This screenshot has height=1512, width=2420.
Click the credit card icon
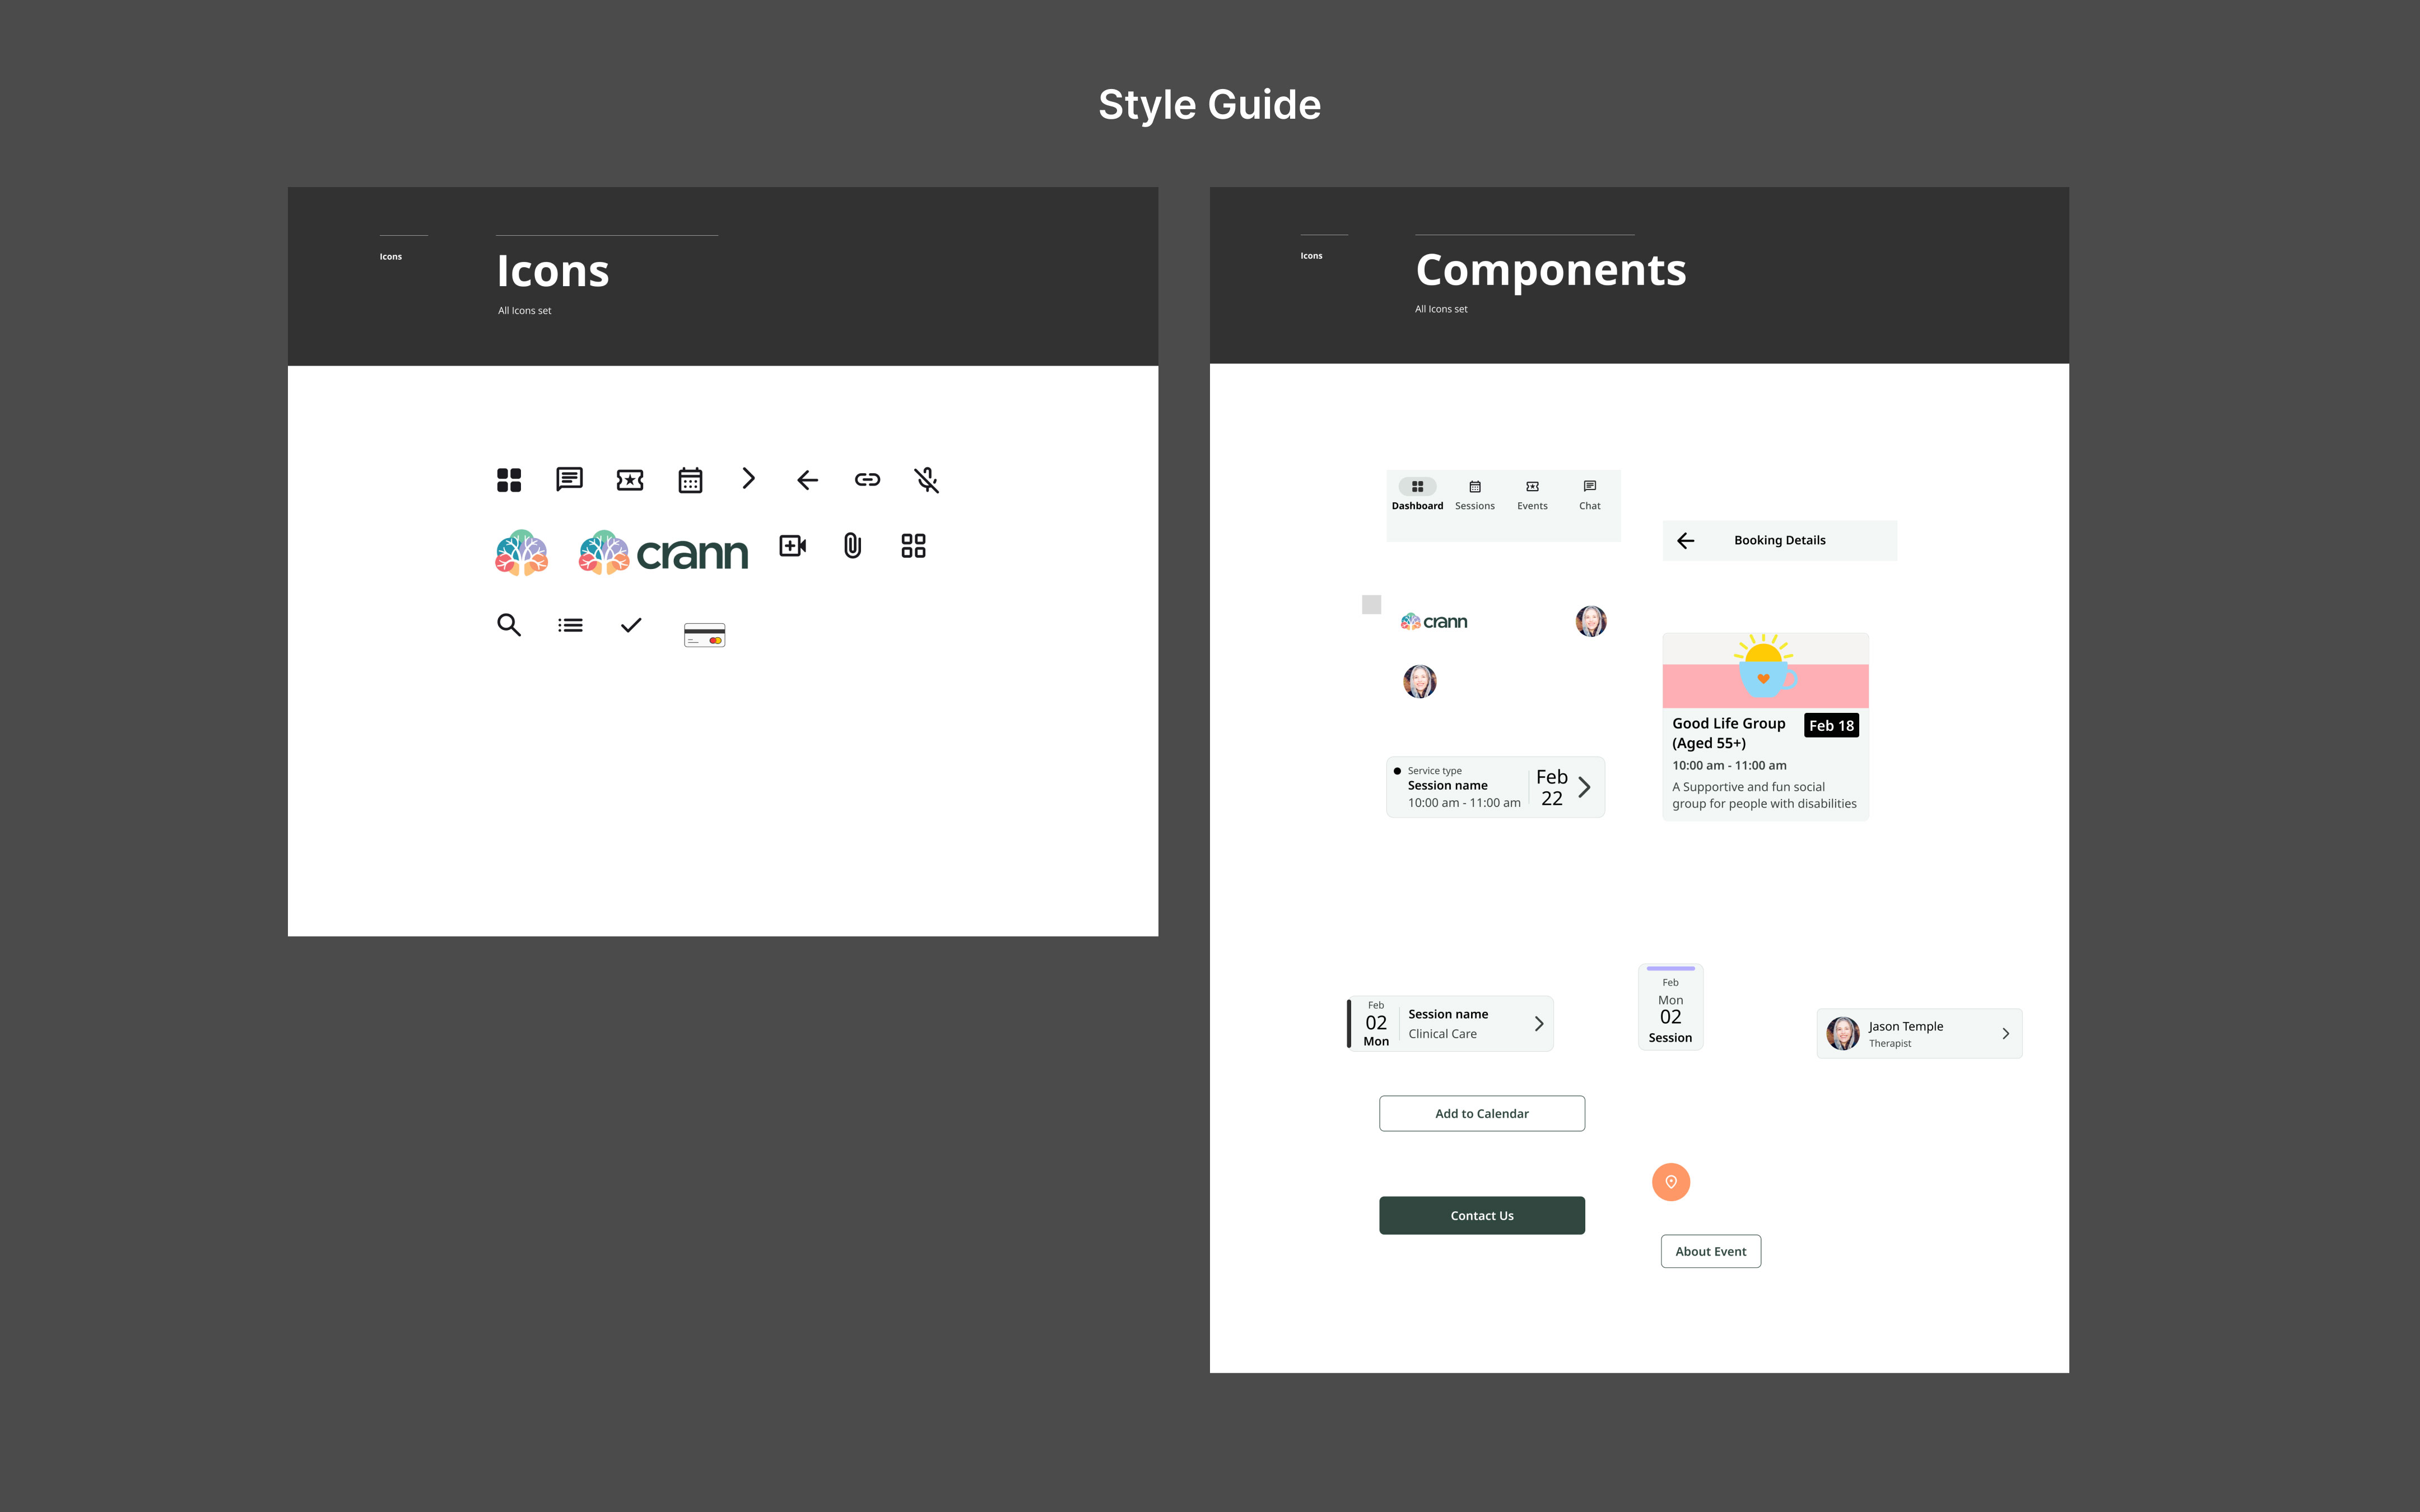coord(704,635)
